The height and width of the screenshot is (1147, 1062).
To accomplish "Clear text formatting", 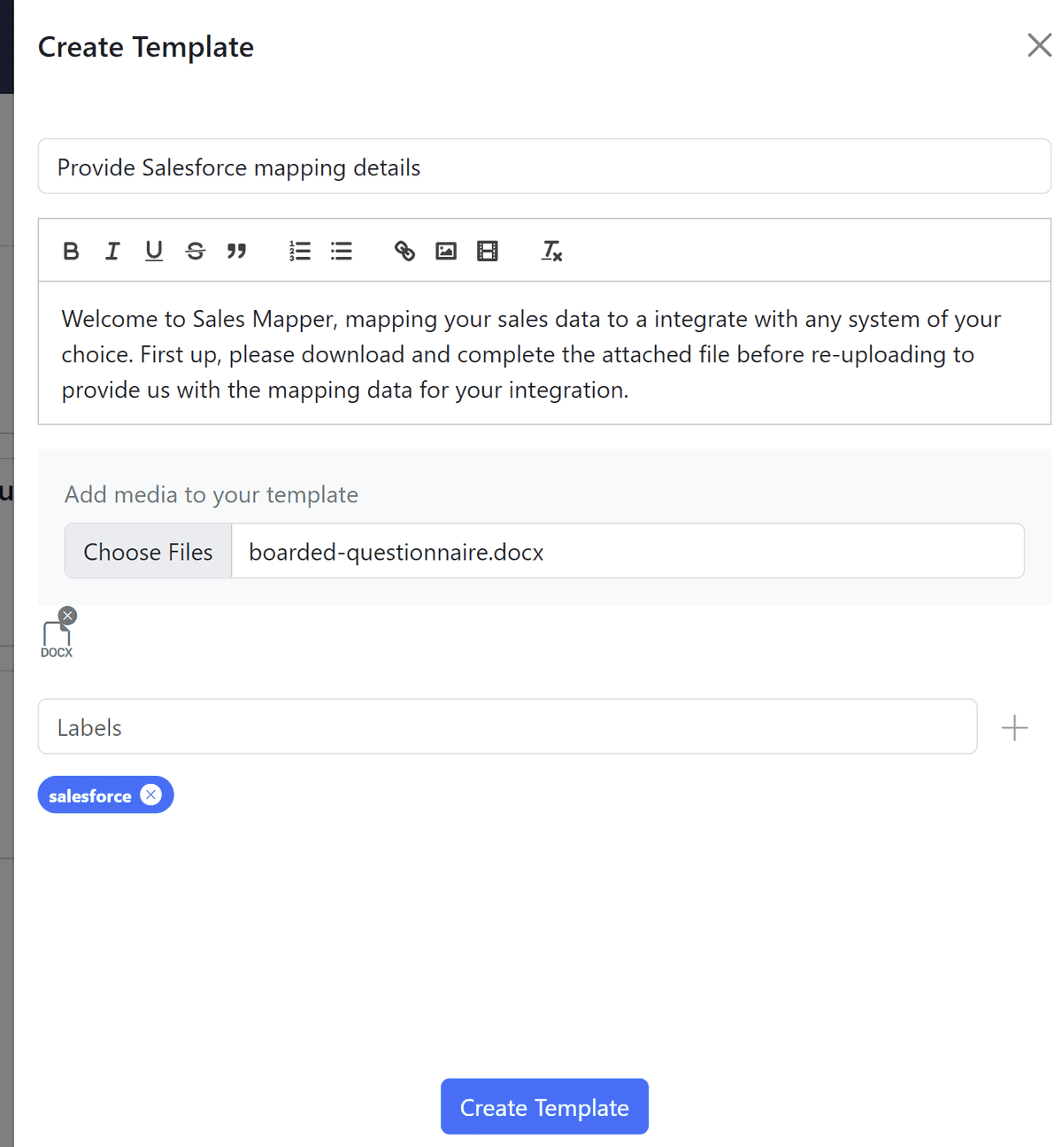I will [x=551, y=252].
